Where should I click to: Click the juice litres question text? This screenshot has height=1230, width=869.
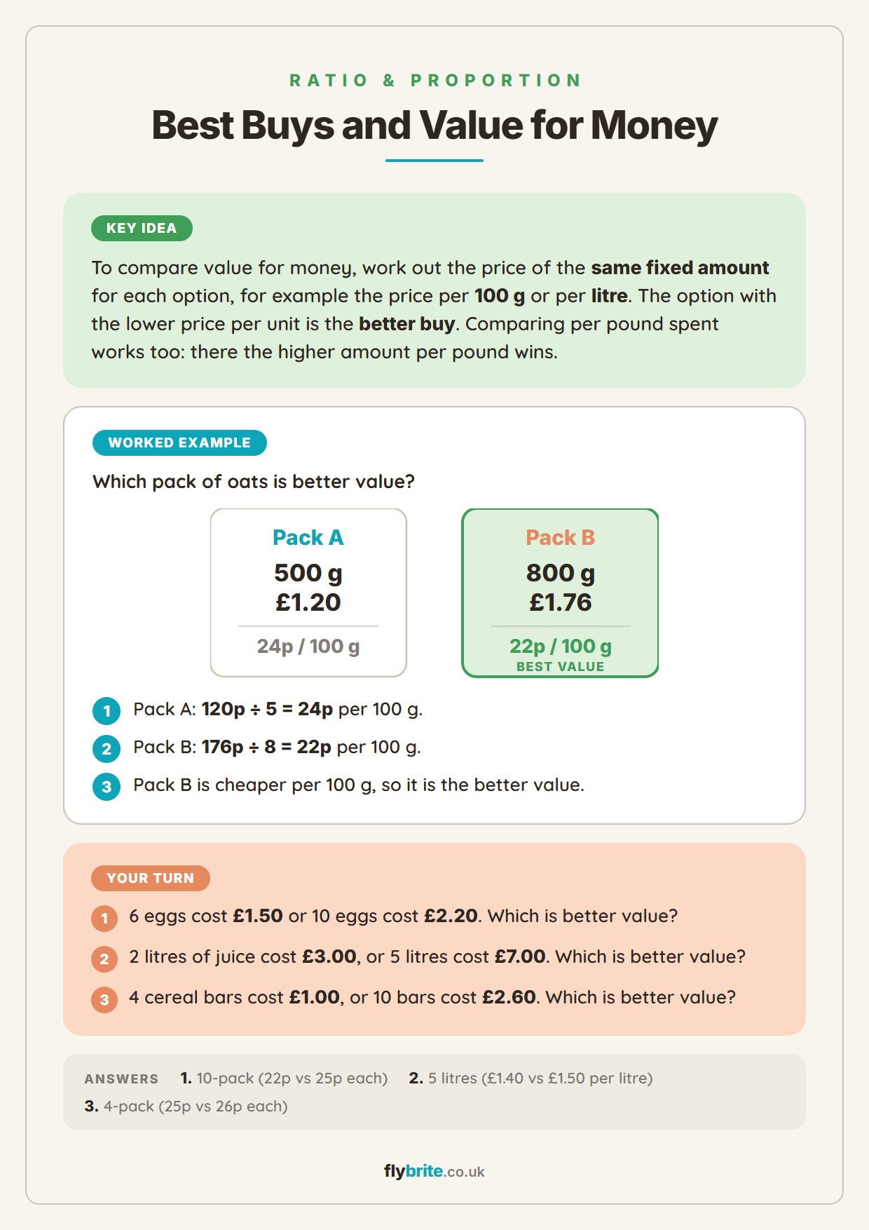point(437,957)
